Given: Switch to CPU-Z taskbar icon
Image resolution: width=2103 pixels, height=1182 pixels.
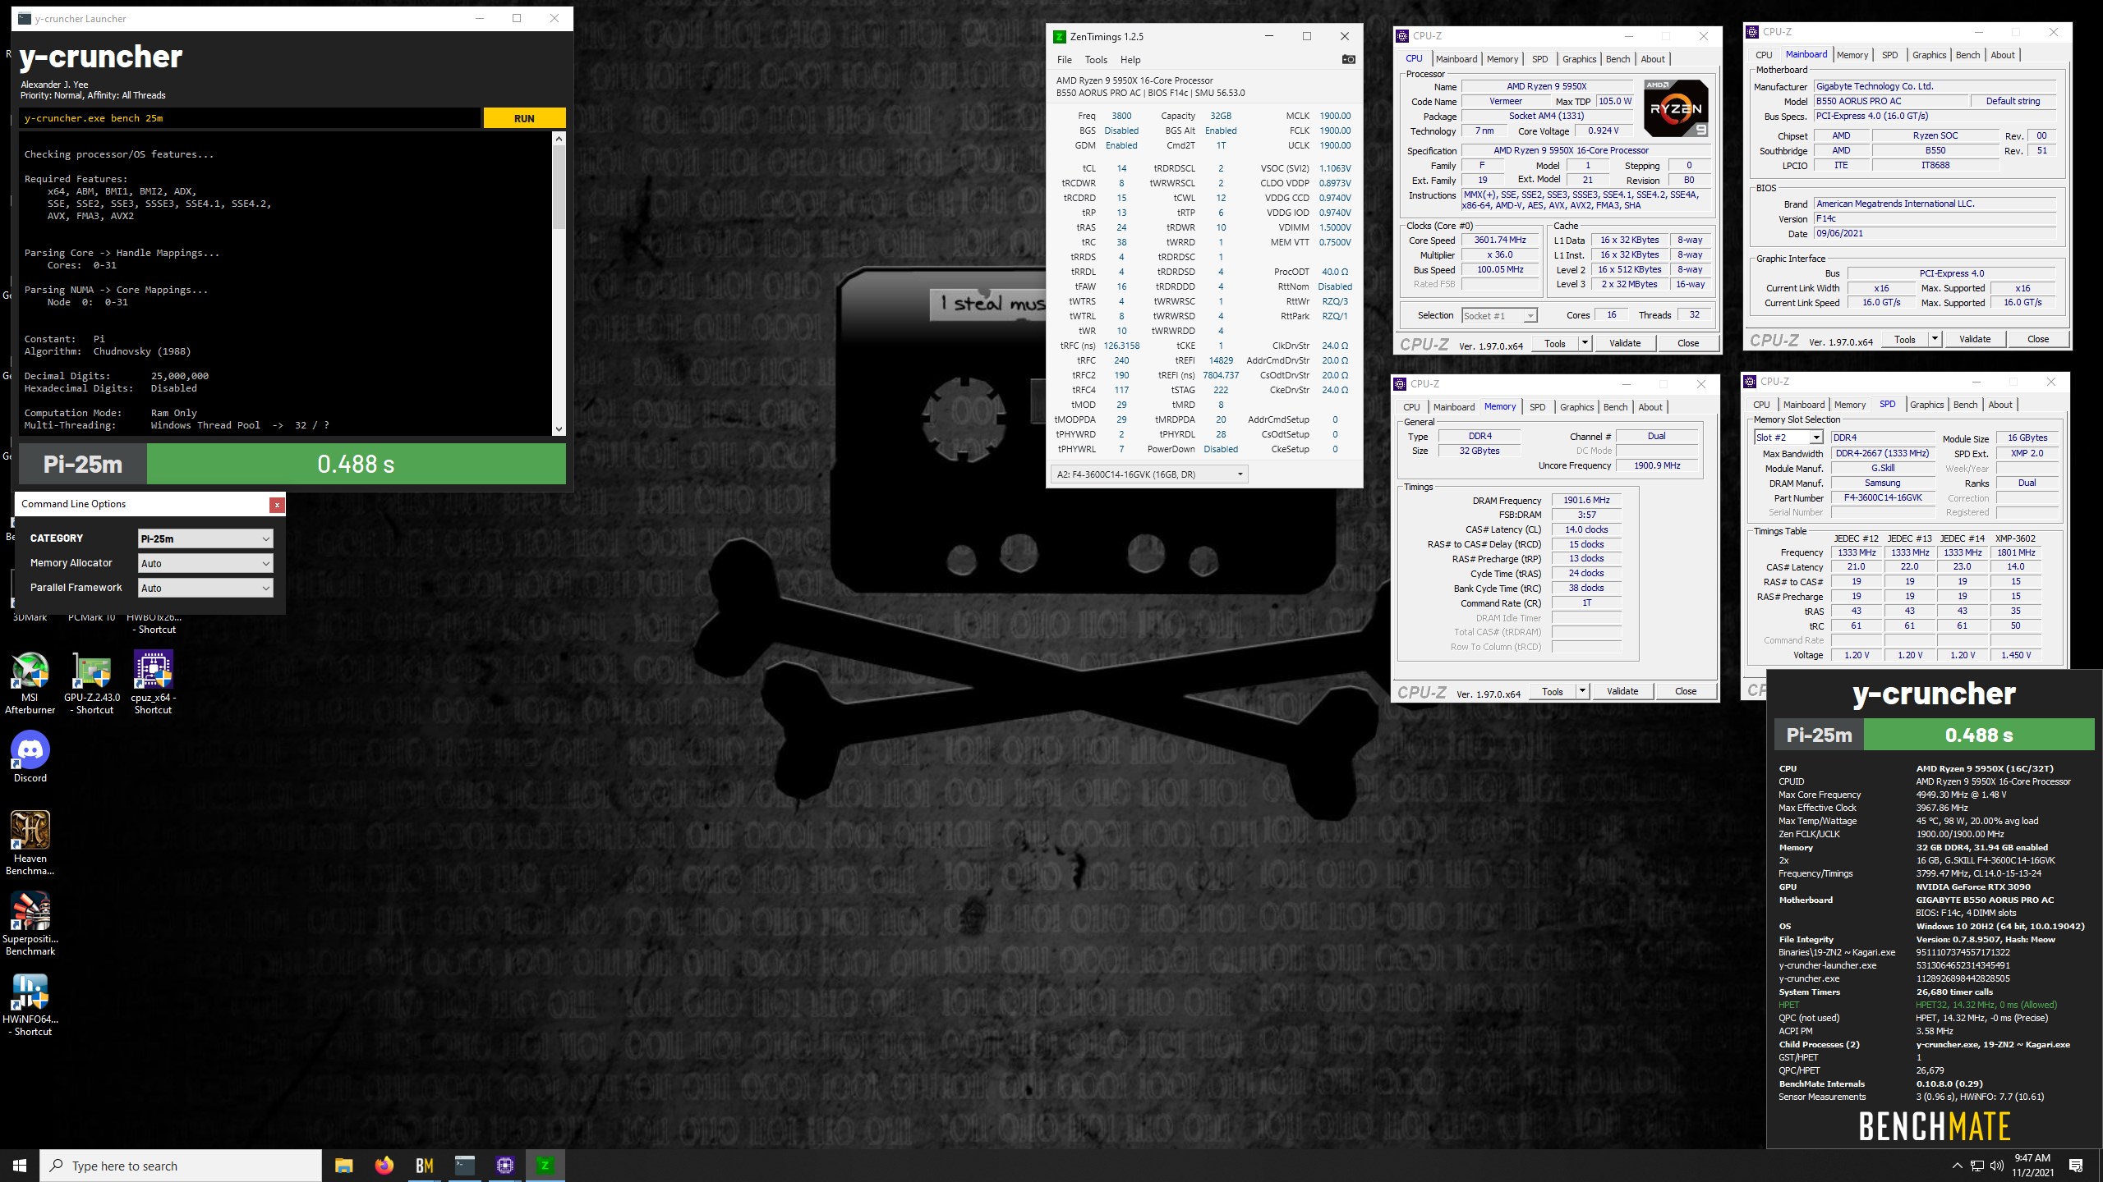Looking at the screenshot, I should [504, 1166].
